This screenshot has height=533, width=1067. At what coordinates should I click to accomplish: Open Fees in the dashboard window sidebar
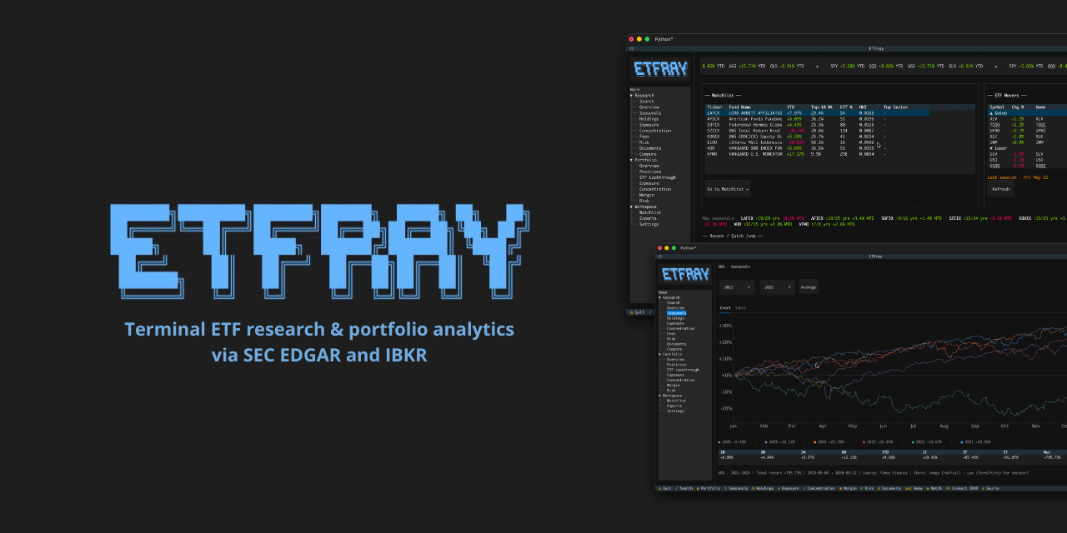point(644,137)
